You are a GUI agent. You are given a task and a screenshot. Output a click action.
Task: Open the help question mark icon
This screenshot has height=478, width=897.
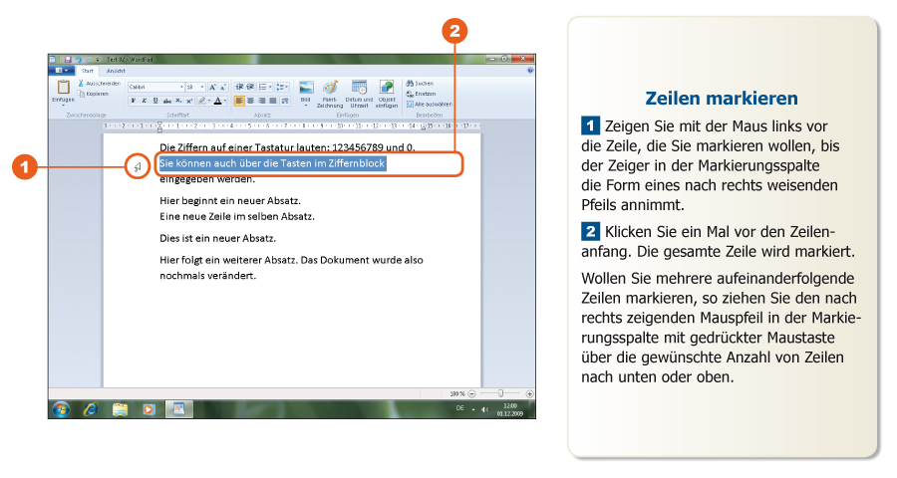pos(529,71)
